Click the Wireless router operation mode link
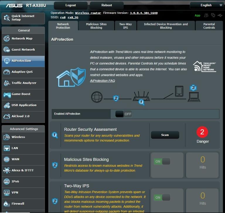 (88, 13)
